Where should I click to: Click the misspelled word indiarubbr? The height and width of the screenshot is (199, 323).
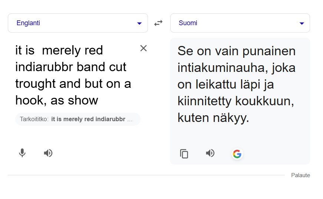(43, 67)
